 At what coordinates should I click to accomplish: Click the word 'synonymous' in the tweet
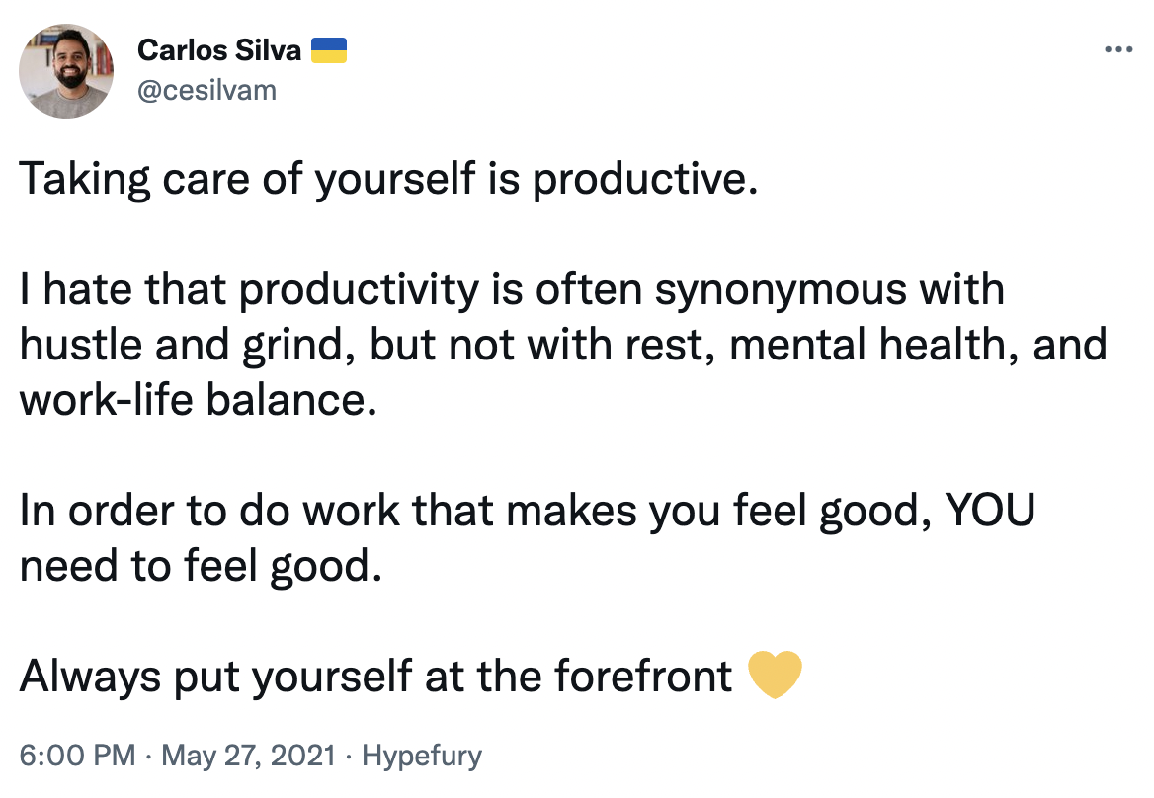(781, 290)
